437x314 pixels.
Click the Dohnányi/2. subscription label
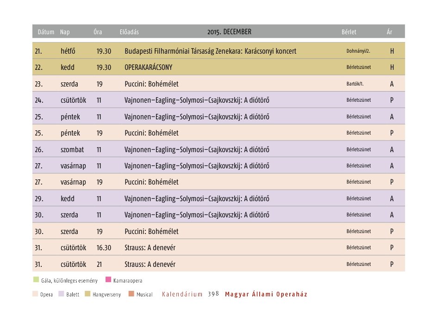click(358, 51)
